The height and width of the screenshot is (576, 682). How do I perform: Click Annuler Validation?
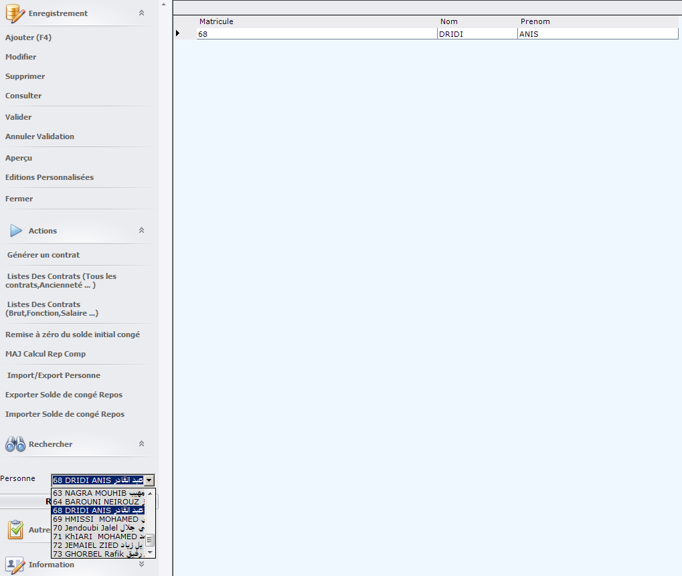click(39, 136)
